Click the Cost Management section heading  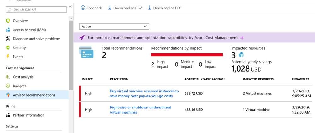[x=20, y=68]
